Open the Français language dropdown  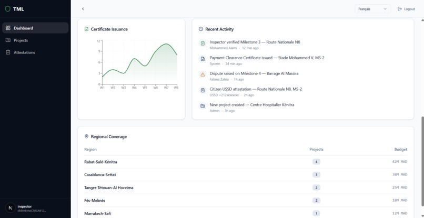coord(372,9)
